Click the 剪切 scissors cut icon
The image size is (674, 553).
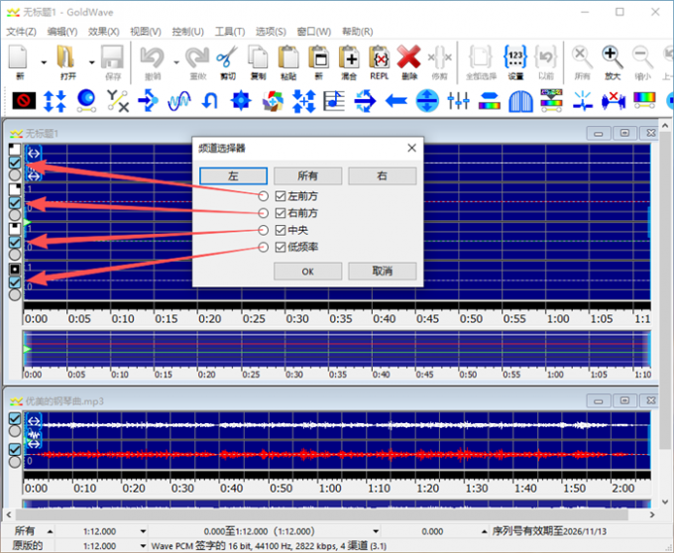[227, 58]
